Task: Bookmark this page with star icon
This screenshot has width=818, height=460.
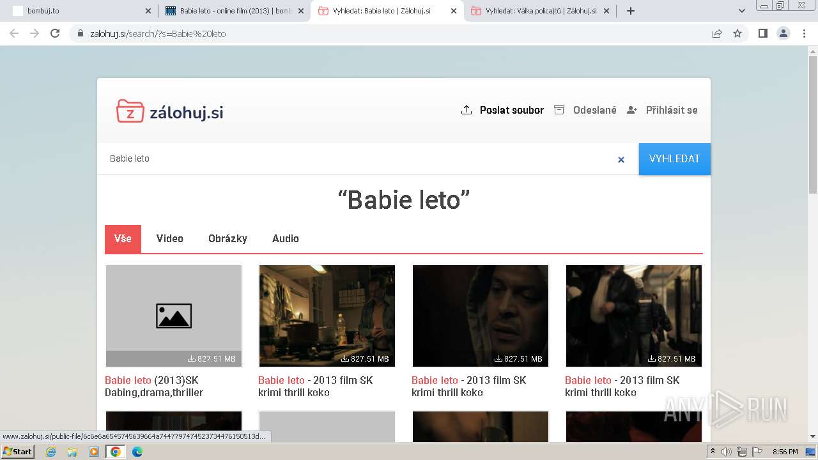Action: 737,33
